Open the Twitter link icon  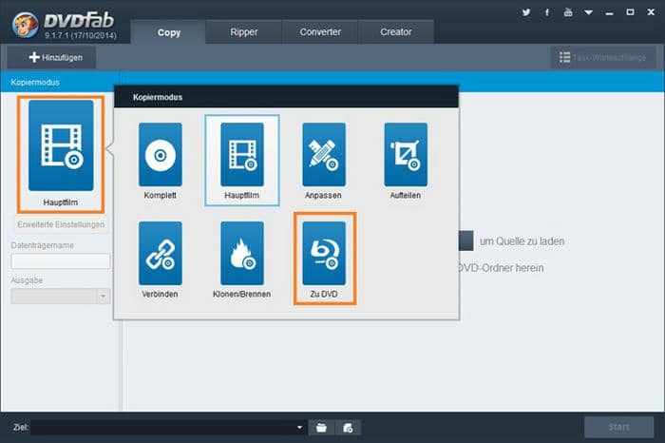(526, 12)
